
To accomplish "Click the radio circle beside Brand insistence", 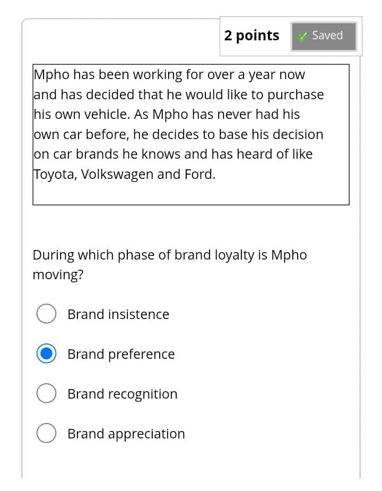I will coord(46,313).
